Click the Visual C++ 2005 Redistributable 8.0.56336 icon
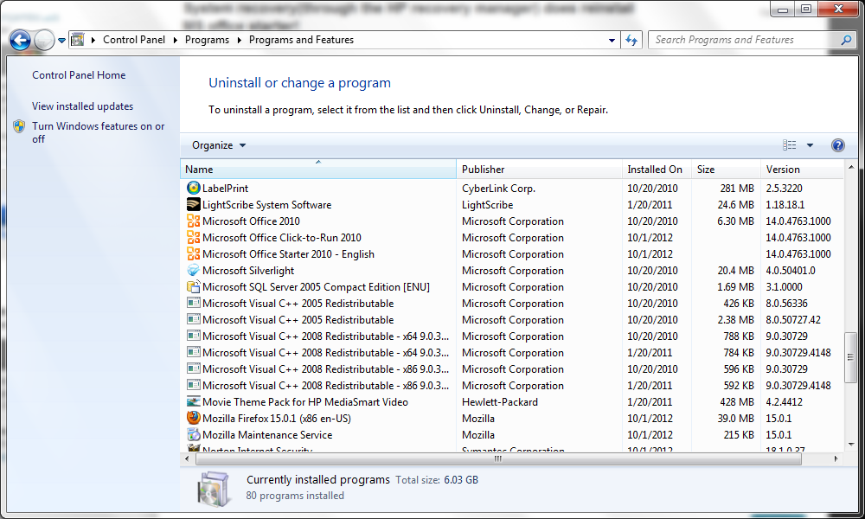The width and height of the screenshot is (865, 519). (x=193, y=303)
